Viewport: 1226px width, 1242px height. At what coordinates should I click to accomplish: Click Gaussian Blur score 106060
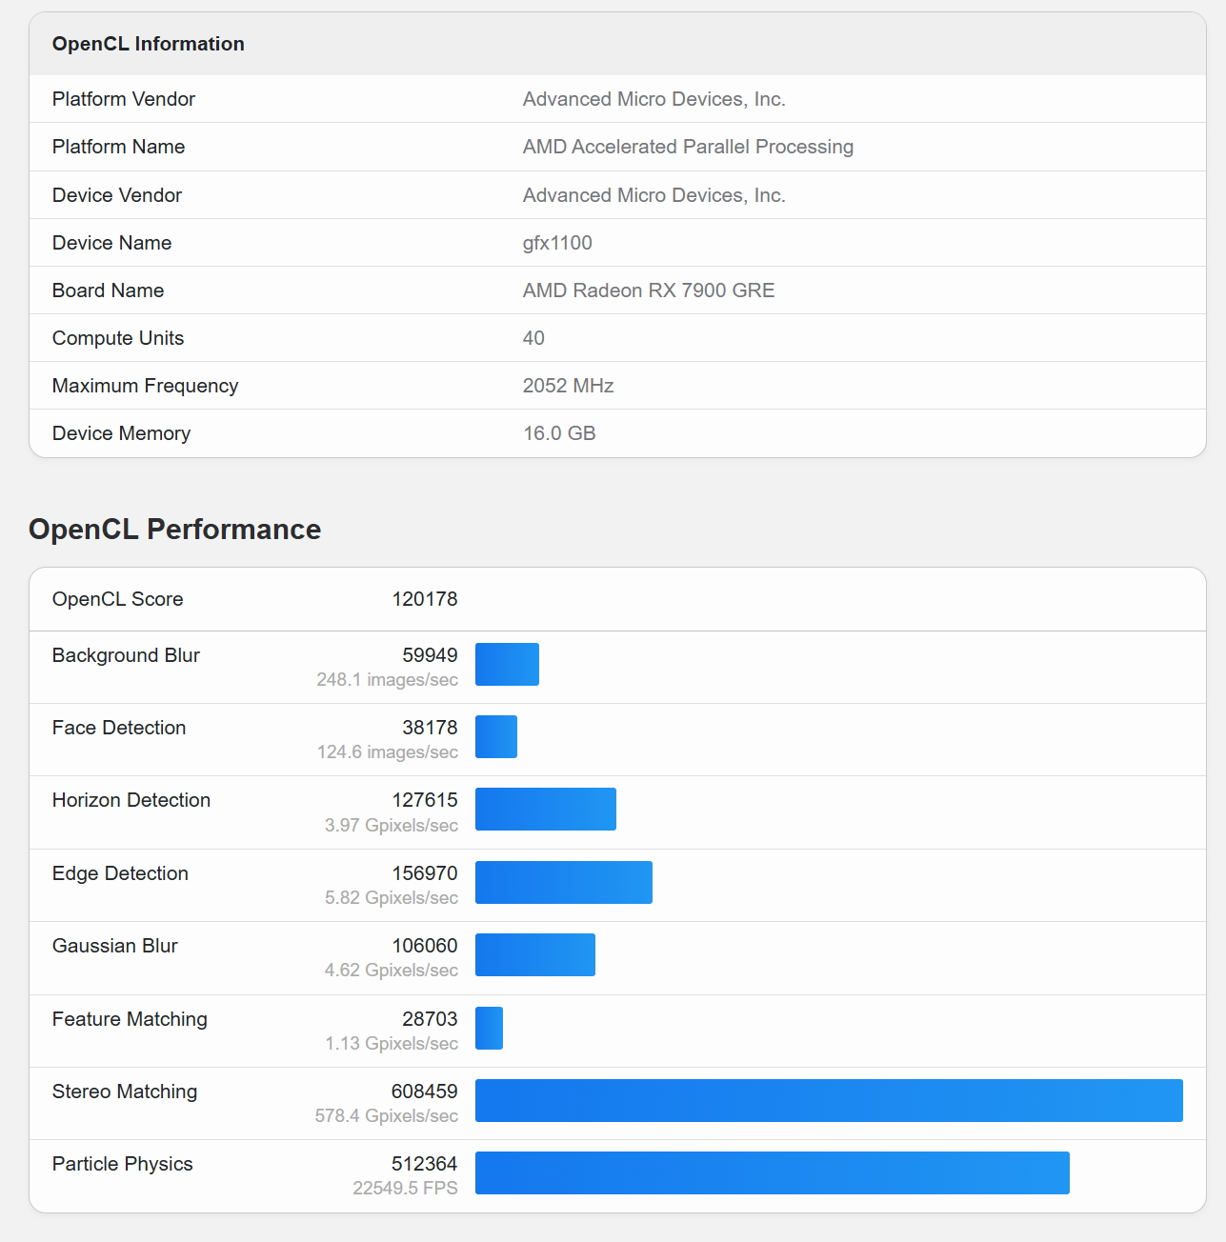(425, 946)
